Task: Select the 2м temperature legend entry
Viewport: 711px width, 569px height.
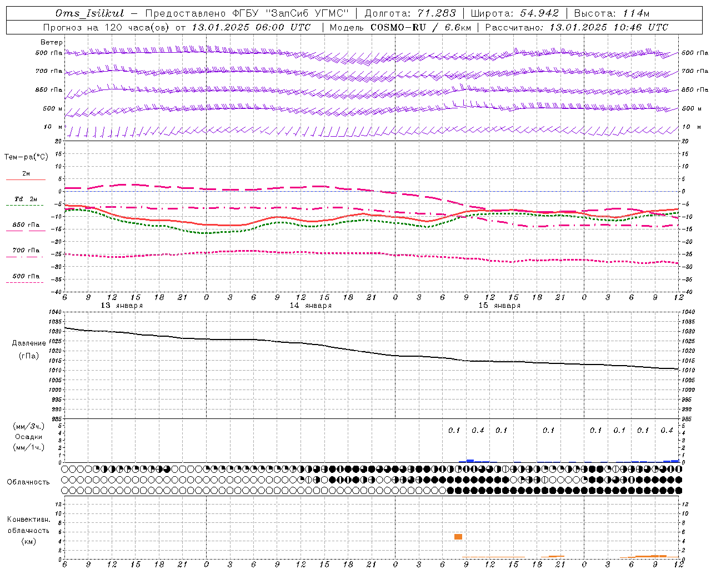Action: pos(26,176)
